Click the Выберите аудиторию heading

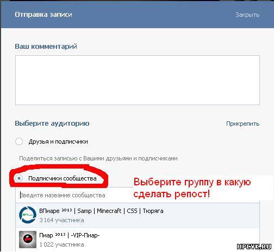pyautogui.click(x=52, y=124)
